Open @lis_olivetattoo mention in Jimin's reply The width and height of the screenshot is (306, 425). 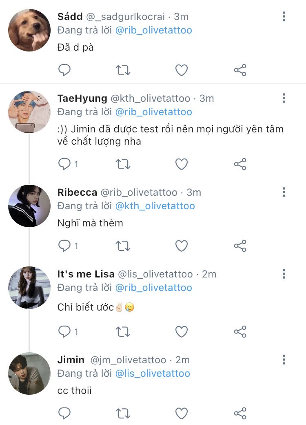pos(153,374)
